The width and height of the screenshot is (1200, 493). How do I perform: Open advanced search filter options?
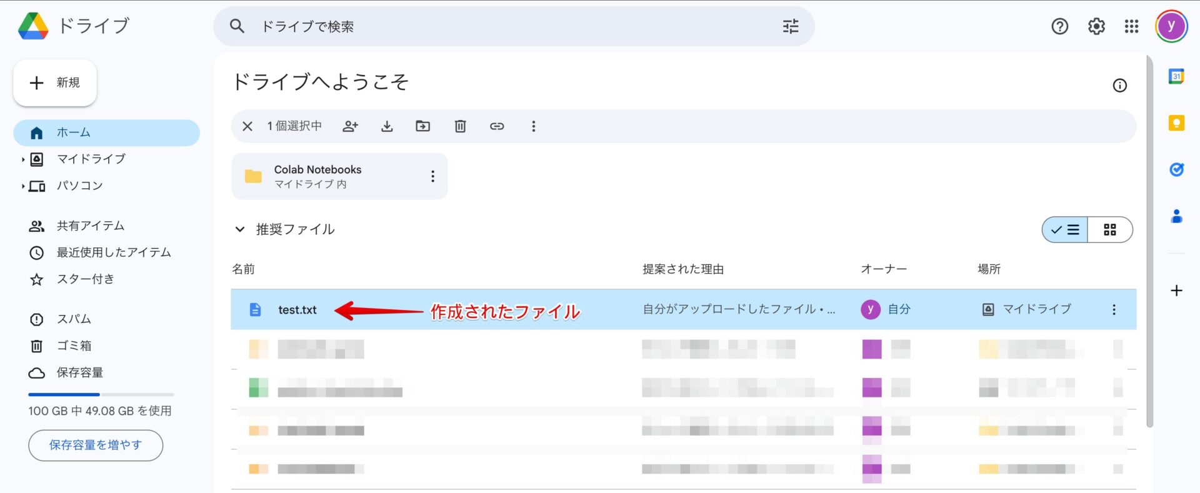pos(791,26)
